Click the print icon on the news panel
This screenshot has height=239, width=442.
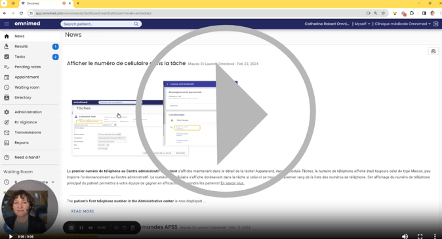point(433,51)
